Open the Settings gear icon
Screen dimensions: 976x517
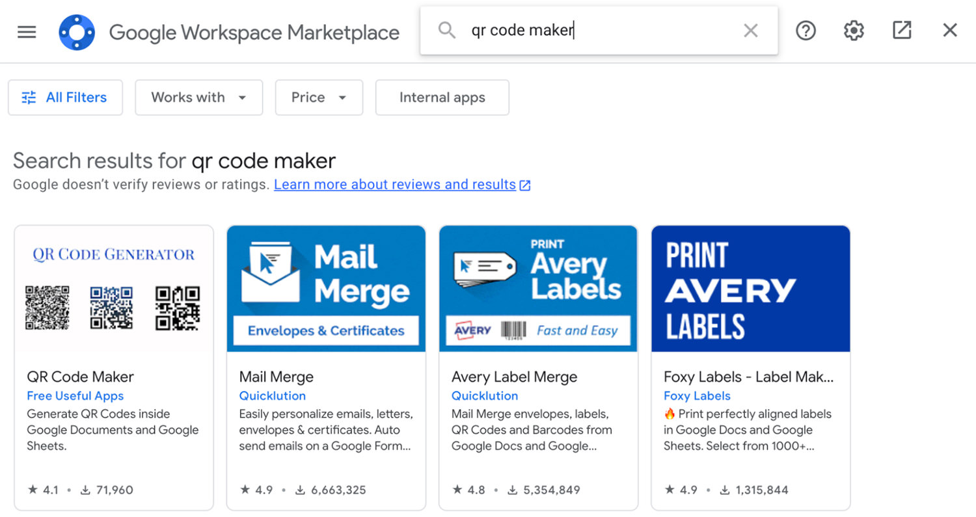click(854, 30)
